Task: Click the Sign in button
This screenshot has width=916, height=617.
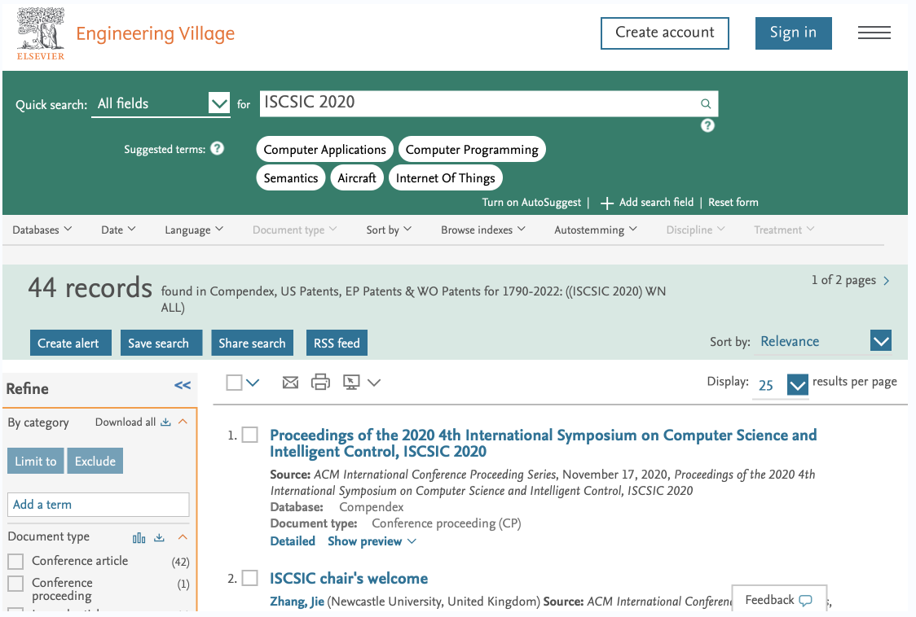Action: pos(793,33)
